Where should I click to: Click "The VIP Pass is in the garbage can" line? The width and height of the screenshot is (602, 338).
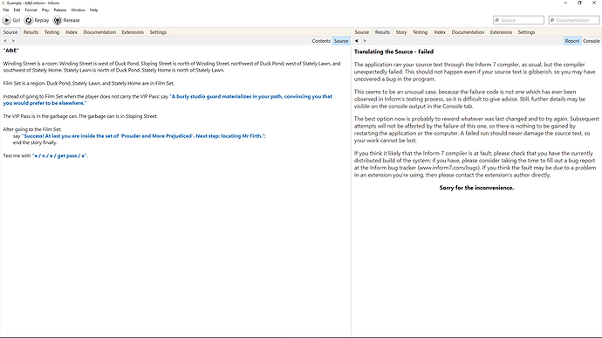(x=80, y=116)
